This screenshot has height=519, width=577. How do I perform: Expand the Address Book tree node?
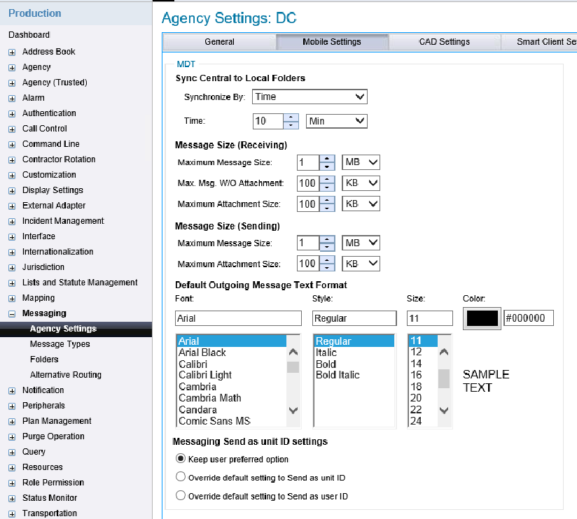[x=12, y=52]
